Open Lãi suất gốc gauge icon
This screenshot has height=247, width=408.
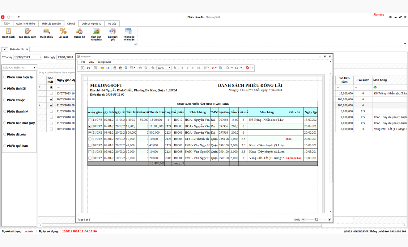(x=113, y=34)
